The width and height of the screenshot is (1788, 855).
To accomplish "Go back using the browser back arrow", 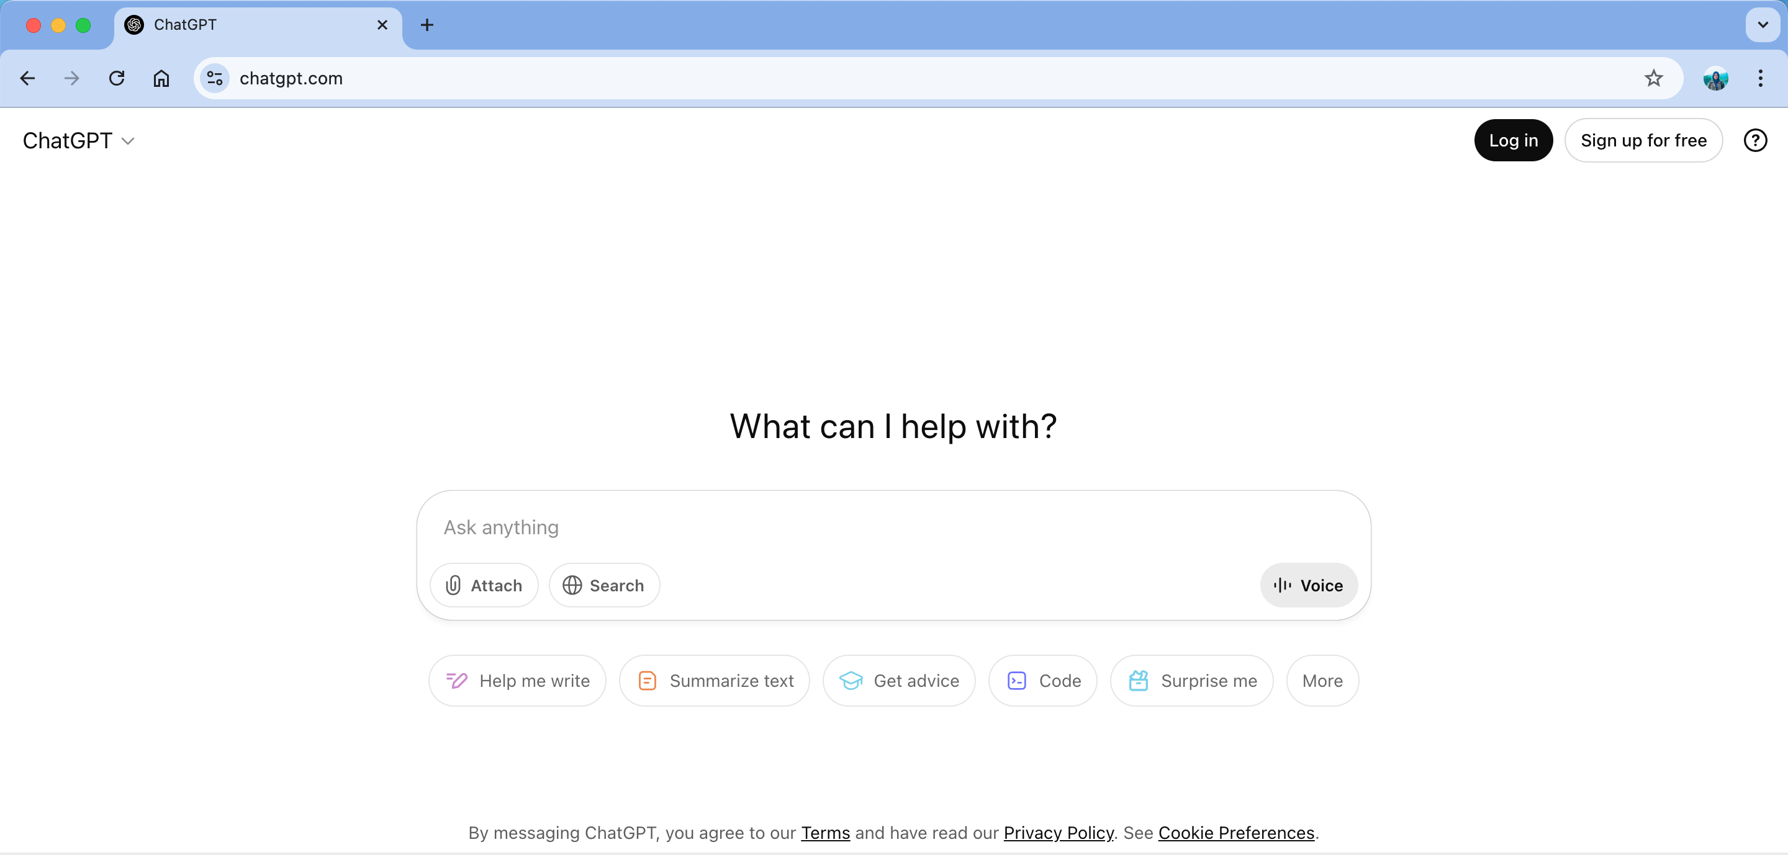I will pos(28,78).
